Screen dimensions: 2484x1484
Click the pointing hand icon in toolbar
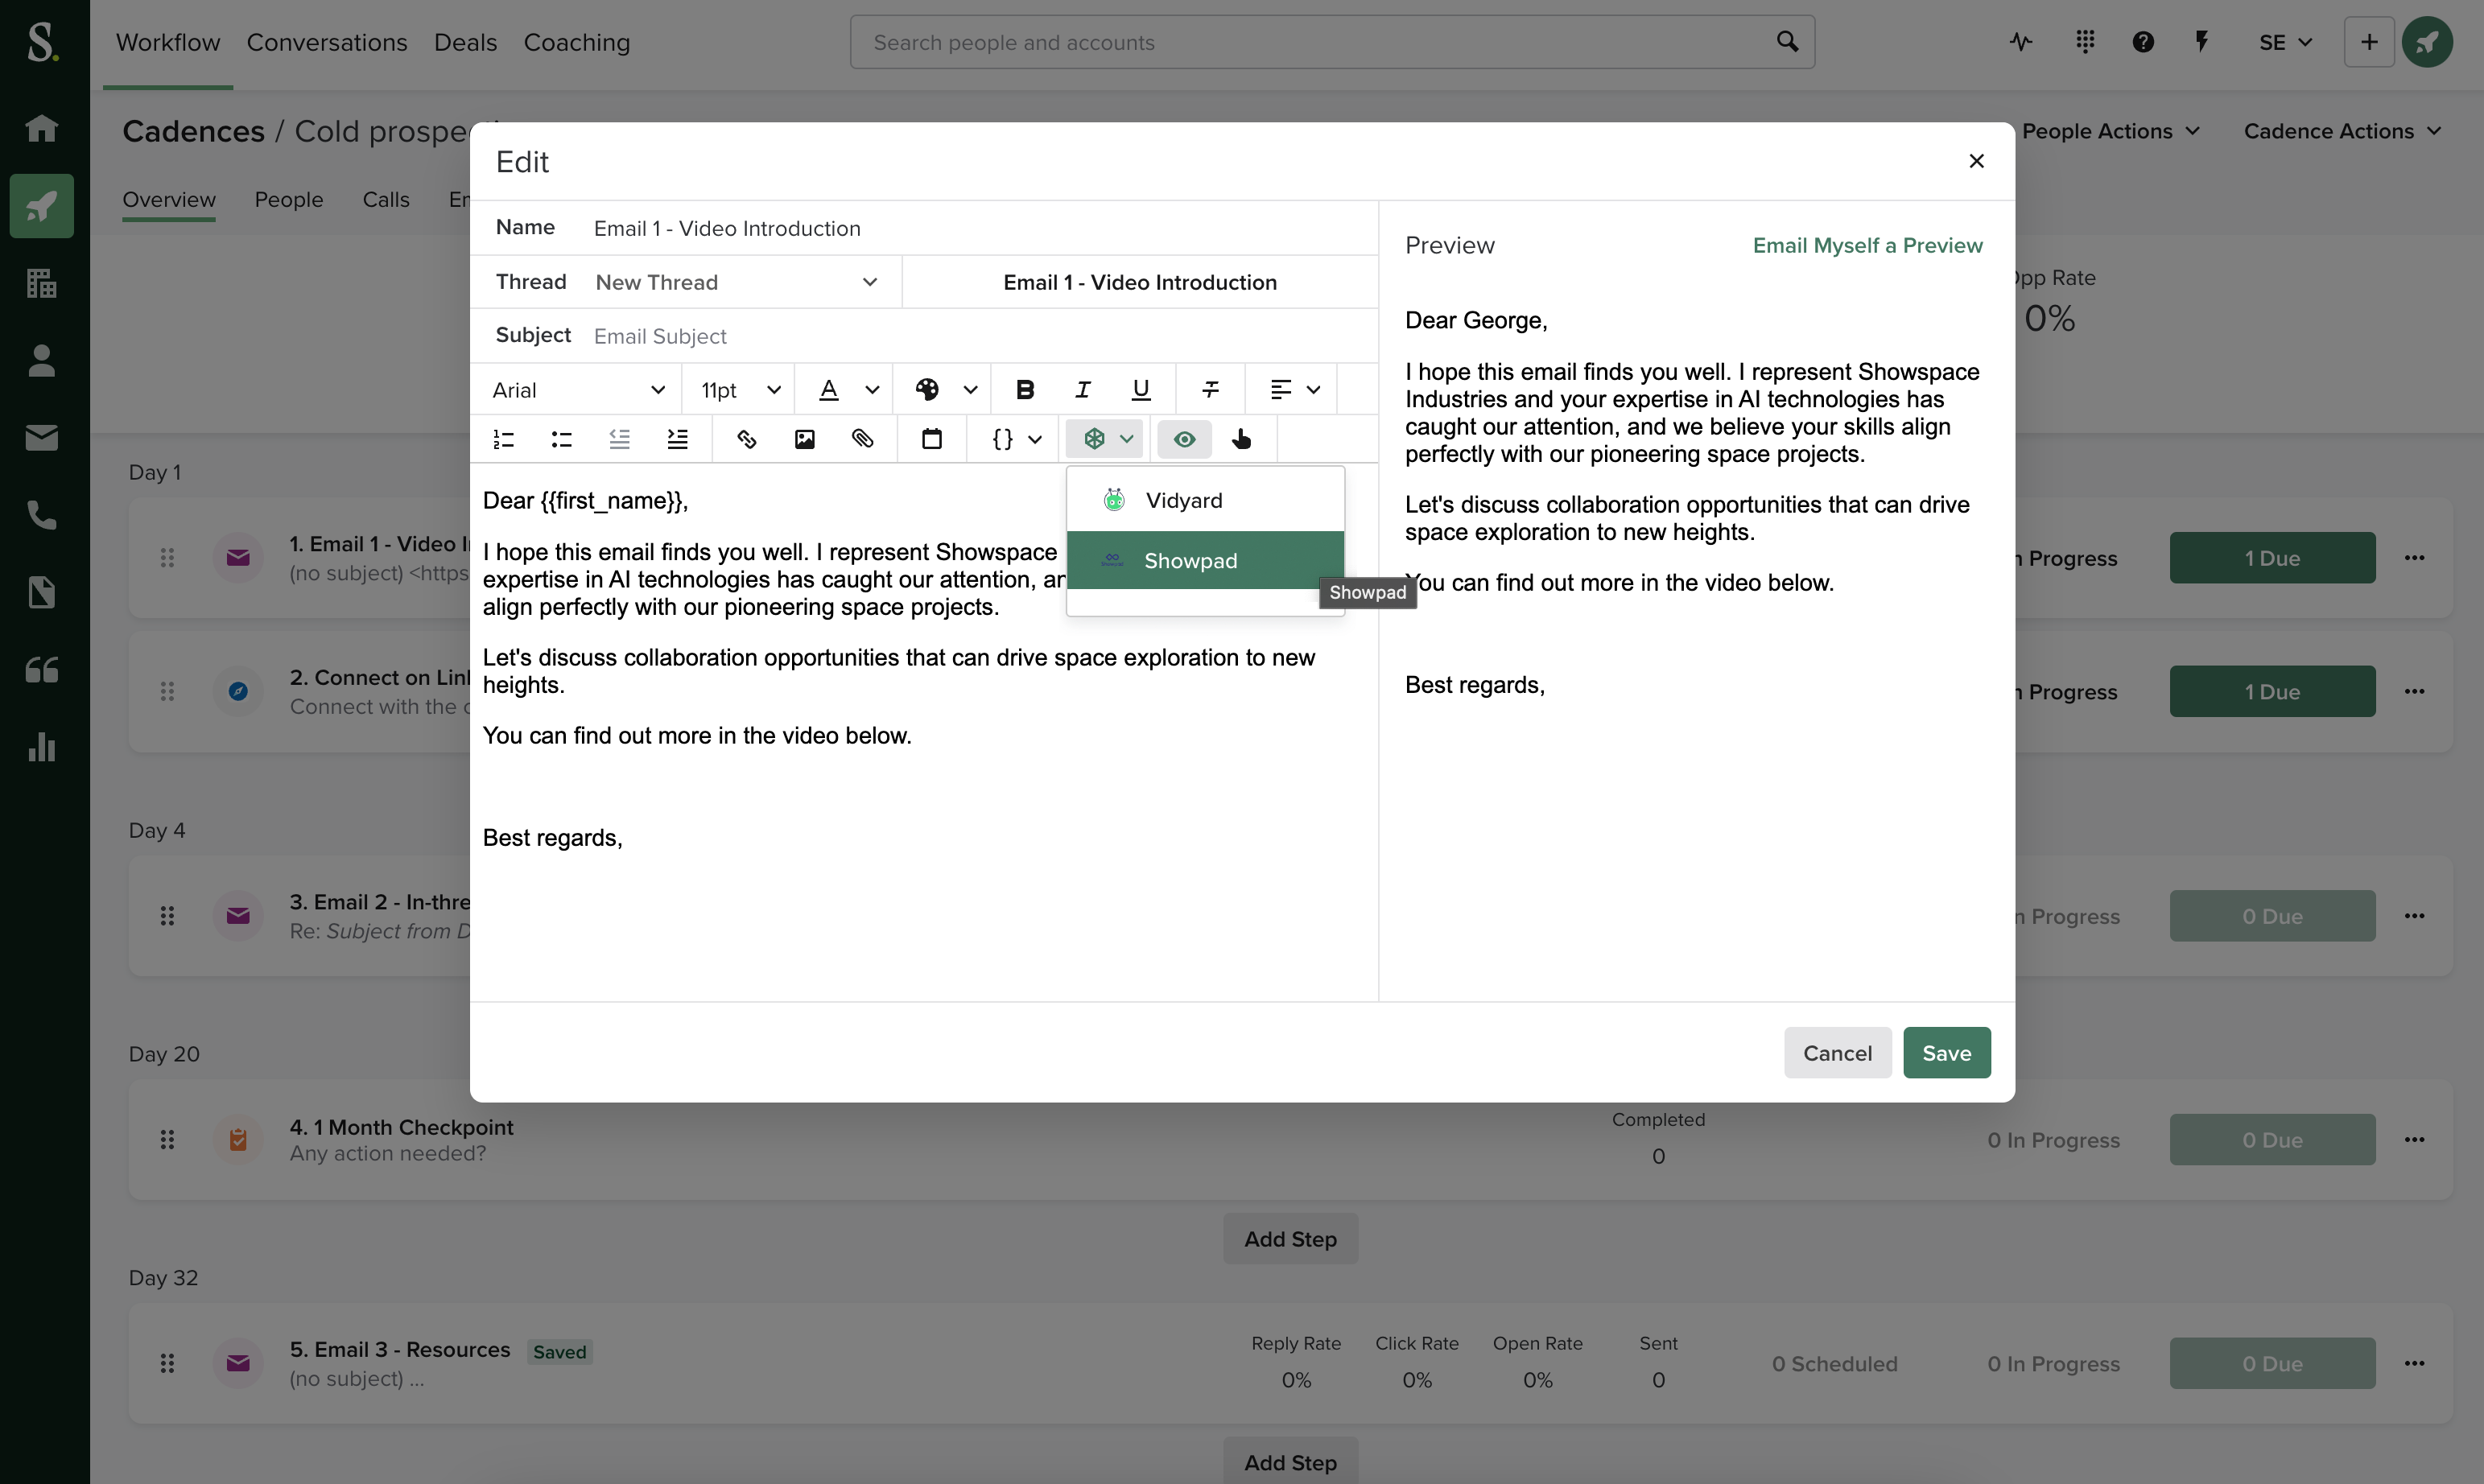1241,439
